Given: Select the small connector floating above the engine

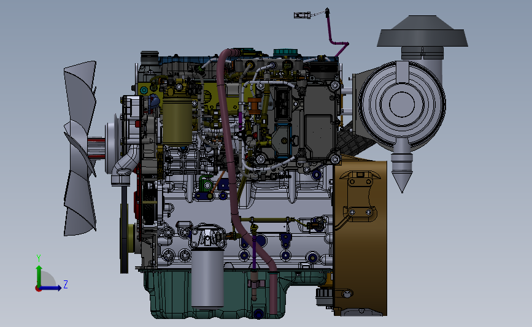Looking at the screenshot, I should pos(302,15).
